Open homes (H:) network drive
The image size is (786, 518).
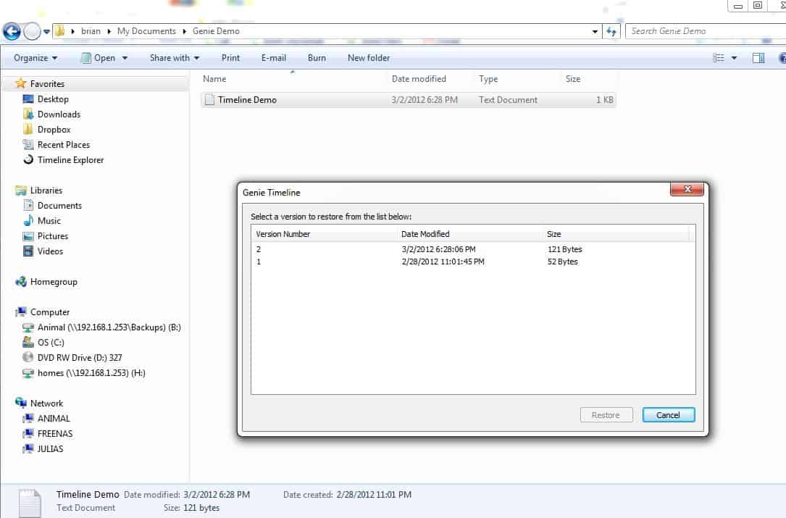point(91,373)
